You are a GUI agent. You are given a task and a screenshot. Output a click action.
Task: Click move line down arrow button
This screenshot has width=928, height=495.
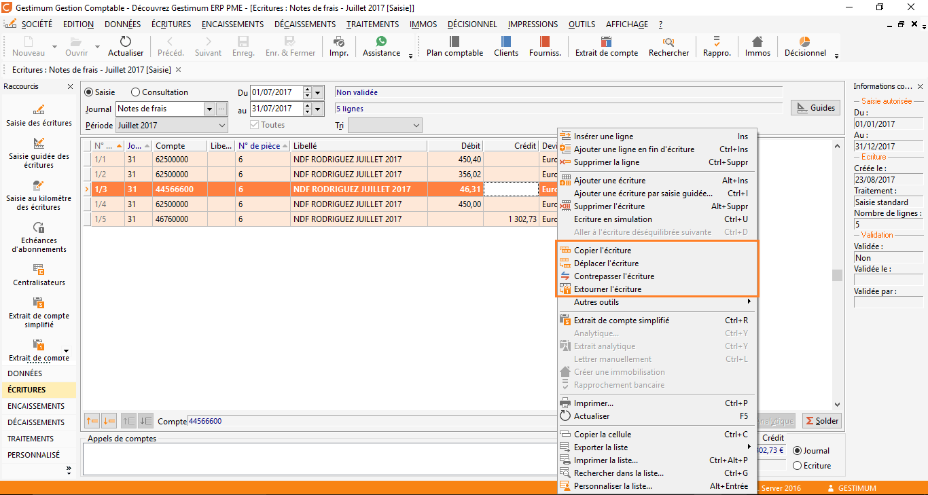click(x=109, y=421)
